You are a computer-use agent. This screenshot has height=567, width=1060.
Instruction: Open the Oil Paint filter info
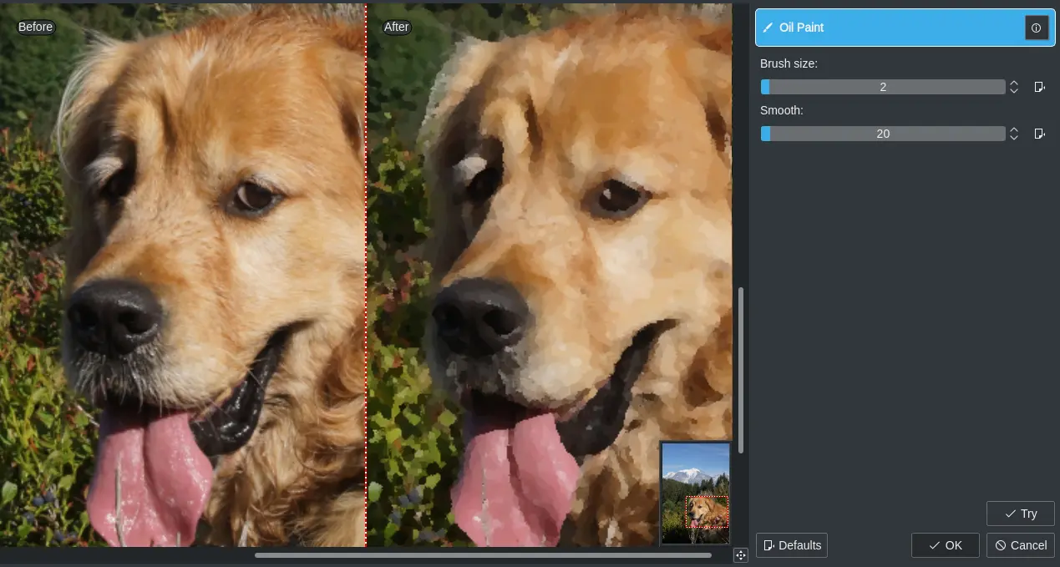[1037, 27]
